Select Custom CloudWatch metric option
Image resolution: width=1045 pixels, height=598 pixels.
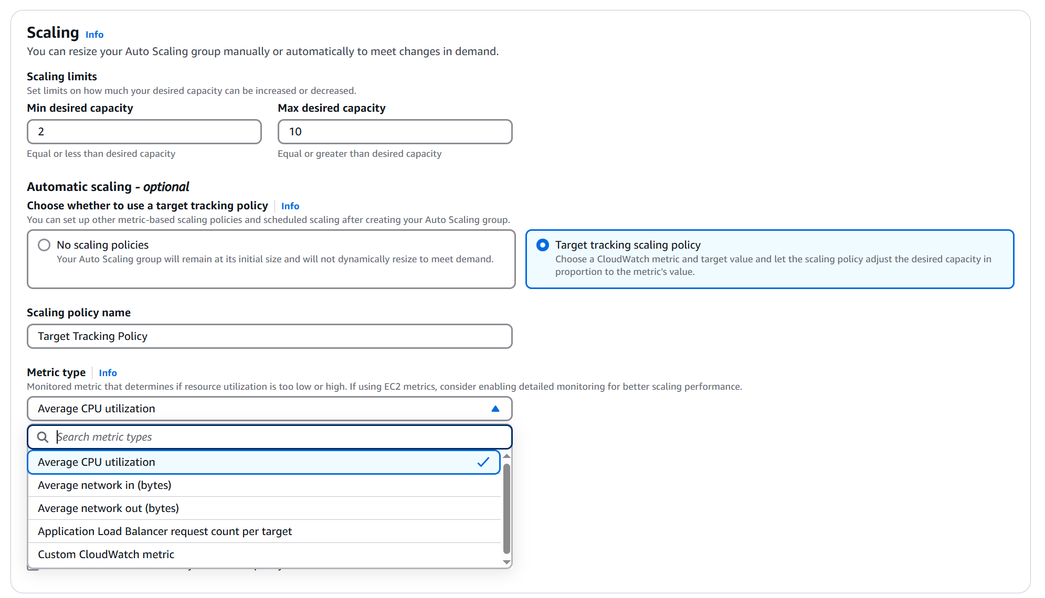coord(106,554)
